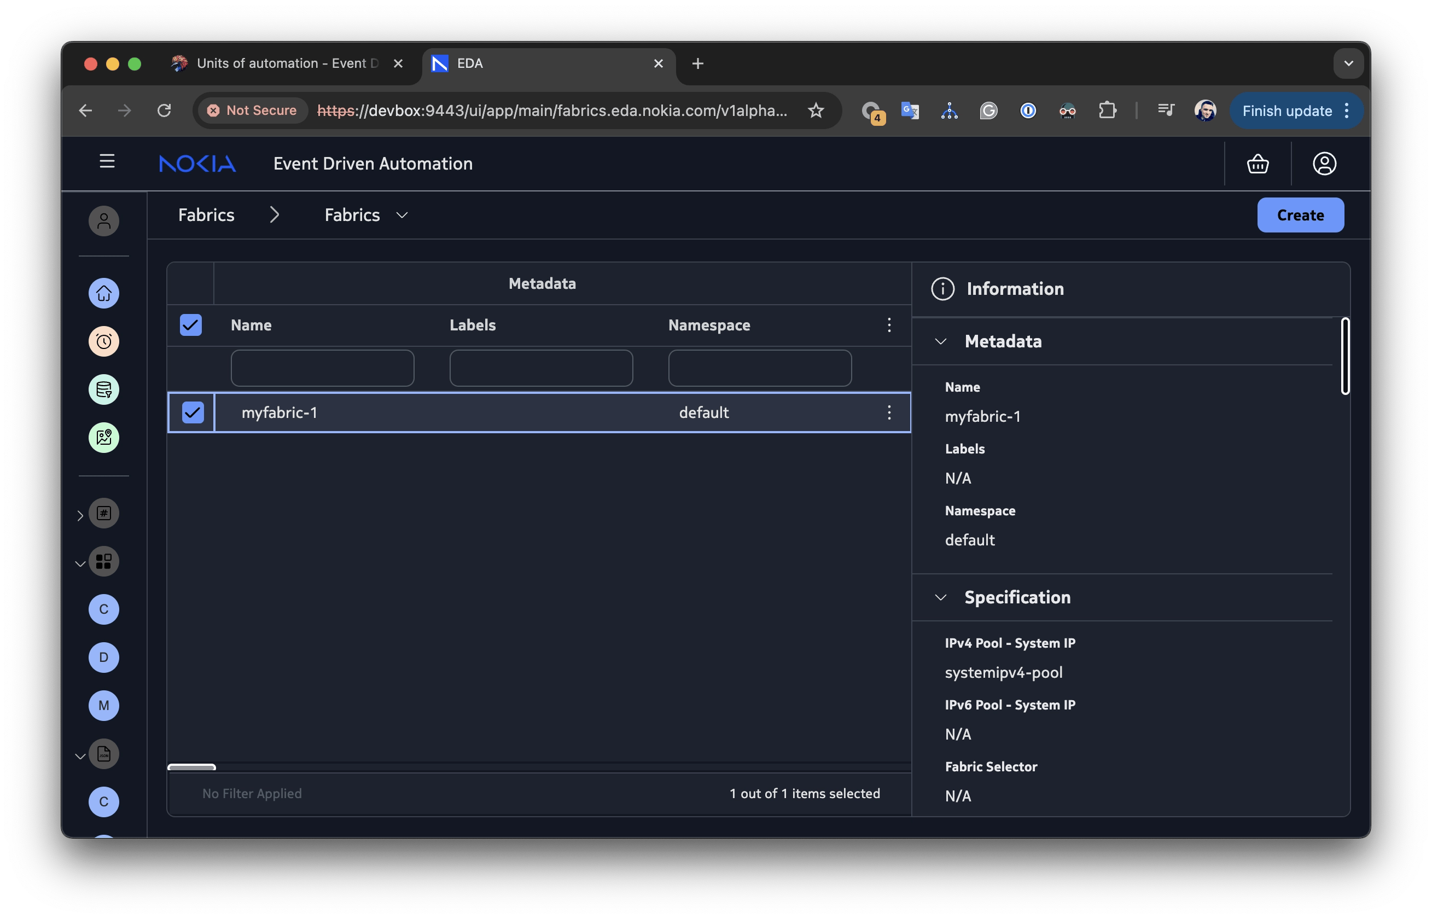Open the Fabrics breadcrumb dropdown
Image resolution: width=1432 pixels, height=919 pixels.
(x=401, y=215)
